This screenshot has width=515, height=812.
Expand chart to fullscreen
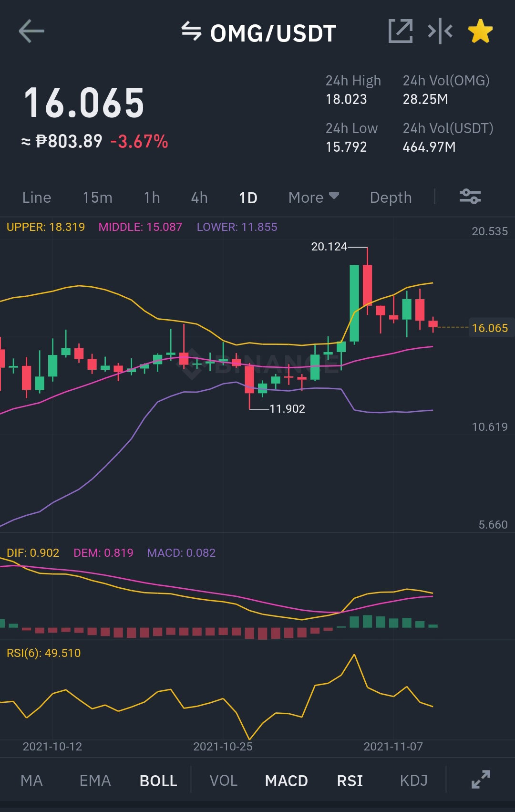(481, 780)
